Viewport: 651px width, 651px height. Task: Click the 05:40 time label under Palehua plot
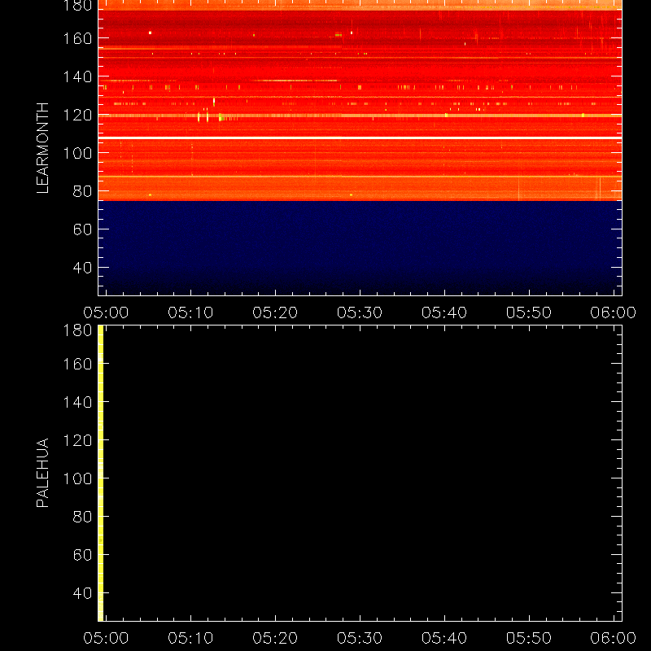444,638
